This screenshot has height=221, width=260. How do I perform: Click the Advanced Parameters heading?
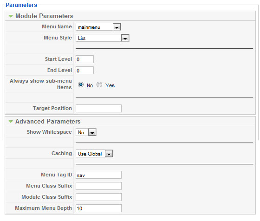pos(48,122)
